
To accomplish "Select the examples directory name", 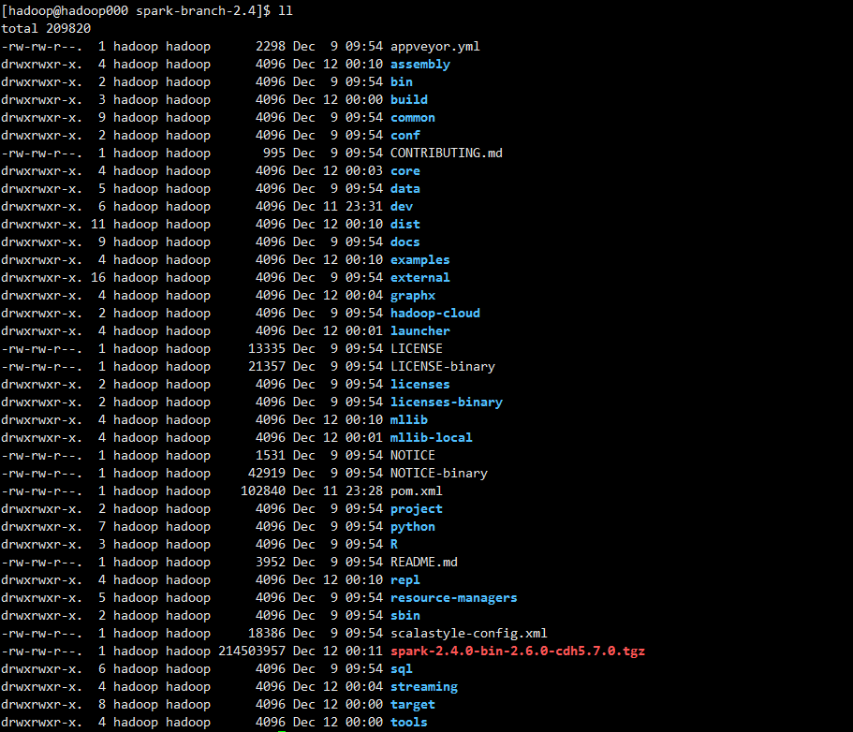I will 420,260.
